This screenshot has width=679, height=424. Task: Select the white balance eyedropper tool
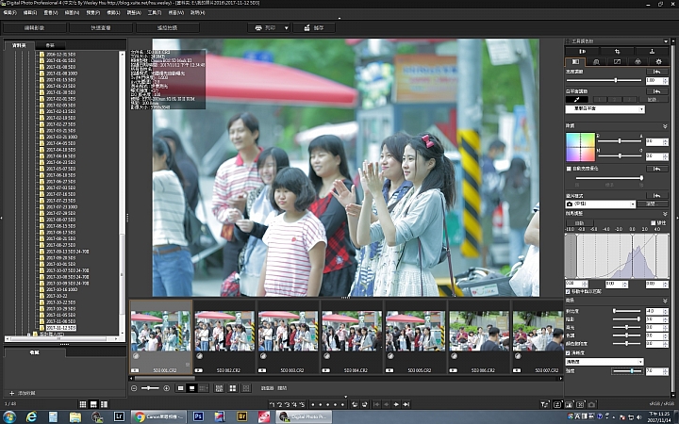[576, 100]
